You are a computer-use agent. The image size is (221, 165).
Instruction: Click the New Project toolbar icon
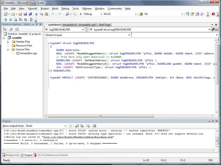pos(6,14)
